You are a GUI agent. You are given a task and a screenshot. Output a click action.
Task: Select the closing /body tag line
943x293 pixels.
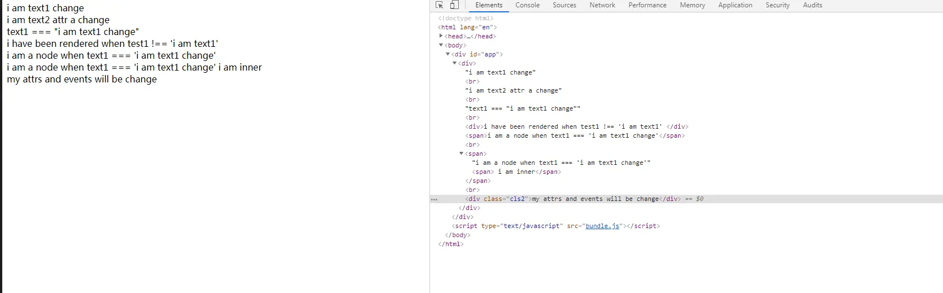(458, 235)
